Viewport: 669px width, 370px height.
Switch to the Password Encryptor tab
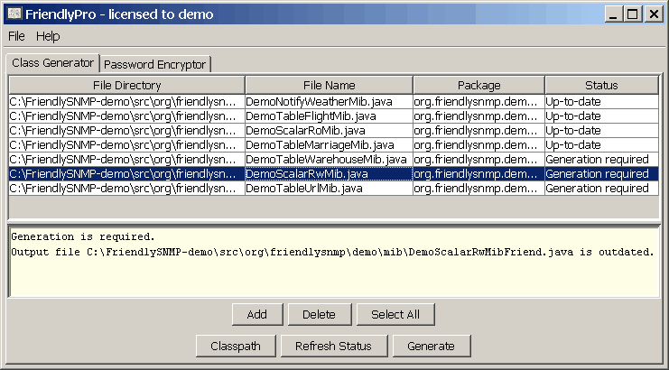pos(155,64)
